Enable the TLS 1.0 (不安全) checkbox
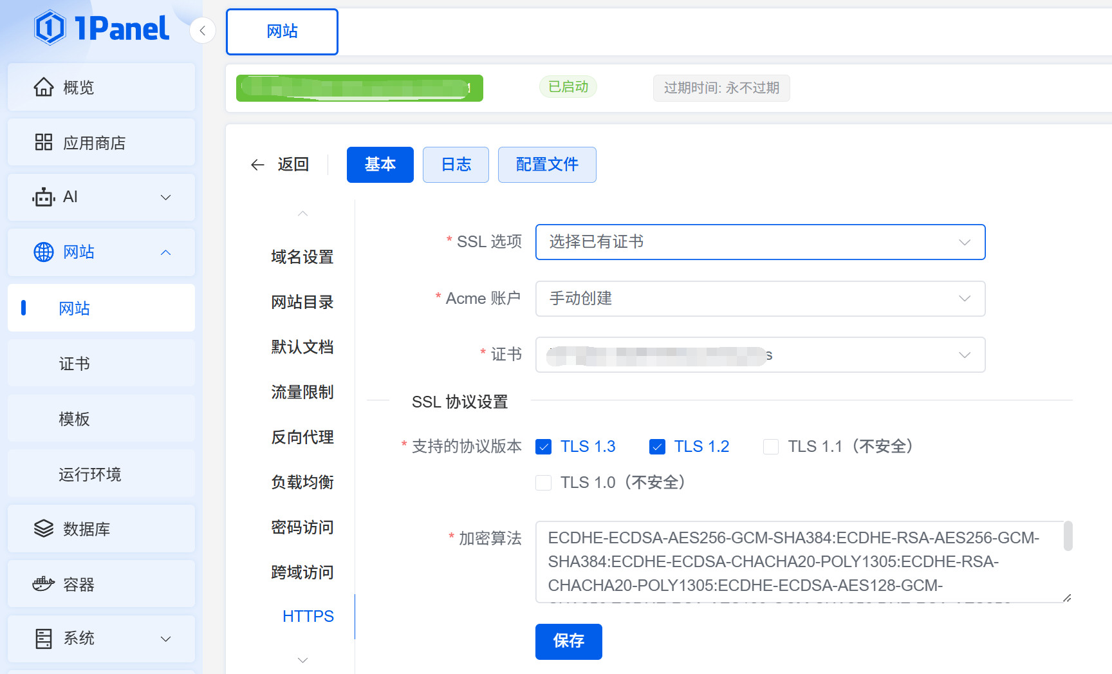The width and height of the screenshot is (1112, 674). click(x=544, y=483)
